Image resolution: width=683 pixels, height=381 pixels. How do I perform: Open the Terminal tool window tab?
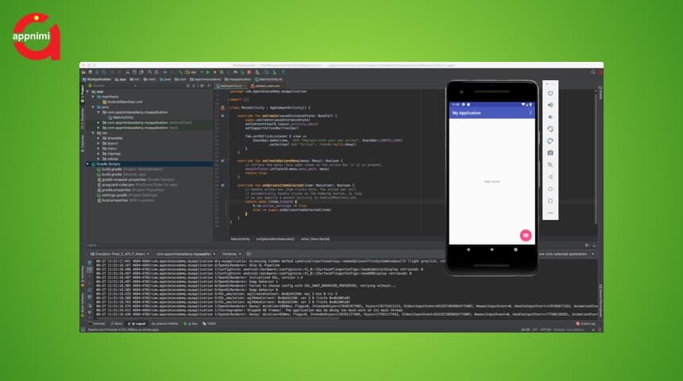click(98, 324)
